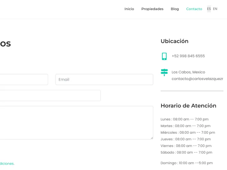Image resolution: width=227 pixels, height=170 pixels.
Task: Click the Horario de Atención heading
Action: click(188, 106)
